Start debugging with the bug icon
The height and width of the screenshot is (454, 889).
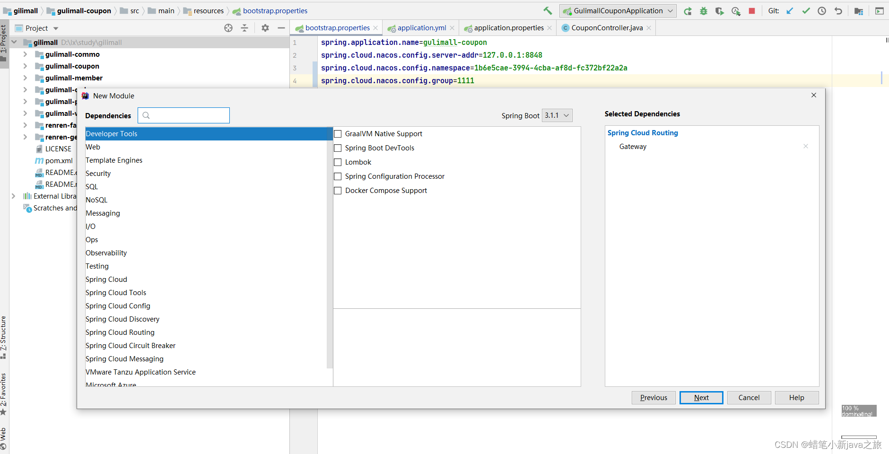pos(704,11)
